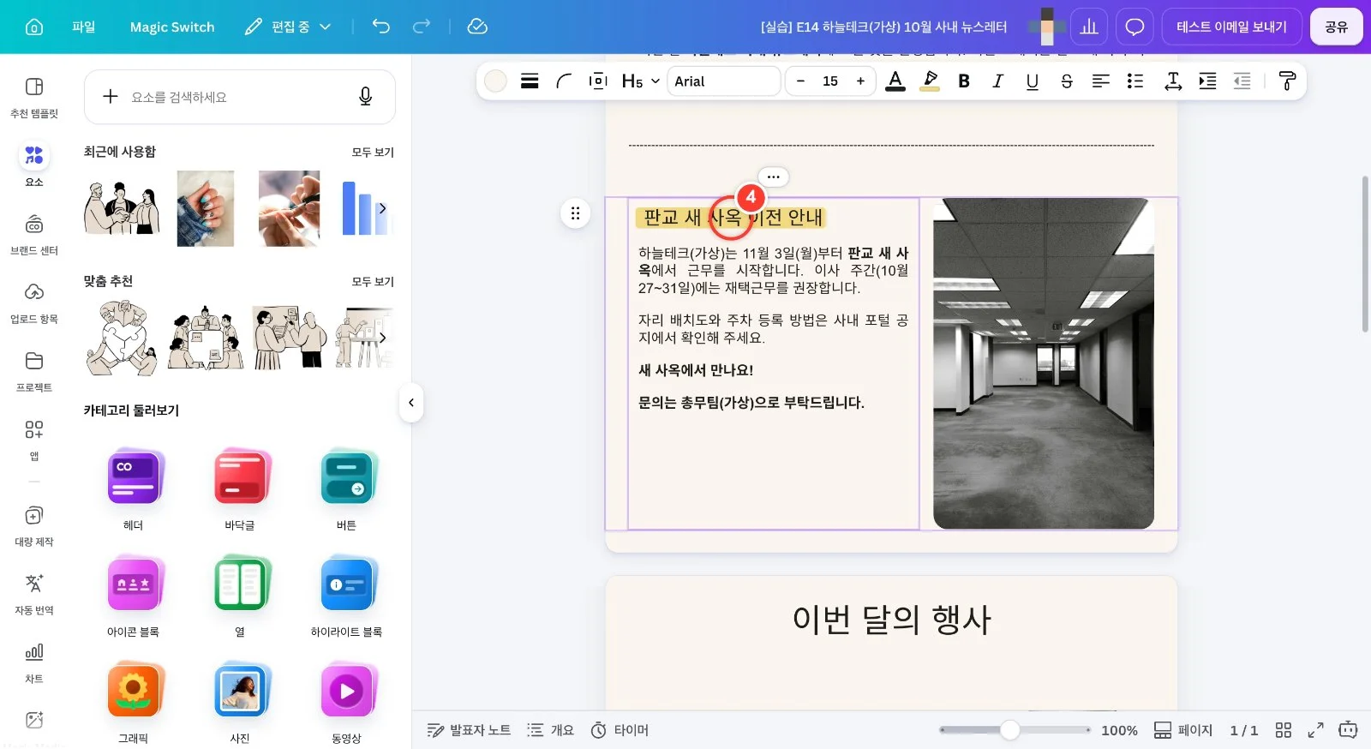Open the border line style tool
Screen dimensions: 1371x749
pos(530,81)
